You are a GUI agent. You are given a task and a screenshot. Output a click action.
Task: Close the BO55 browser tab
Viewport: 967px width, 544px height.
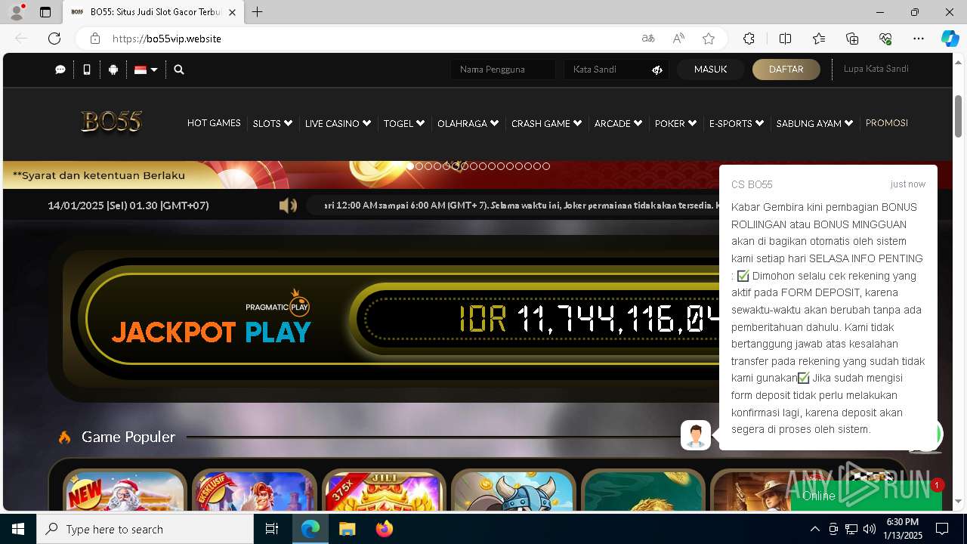[x=232, y=12]
